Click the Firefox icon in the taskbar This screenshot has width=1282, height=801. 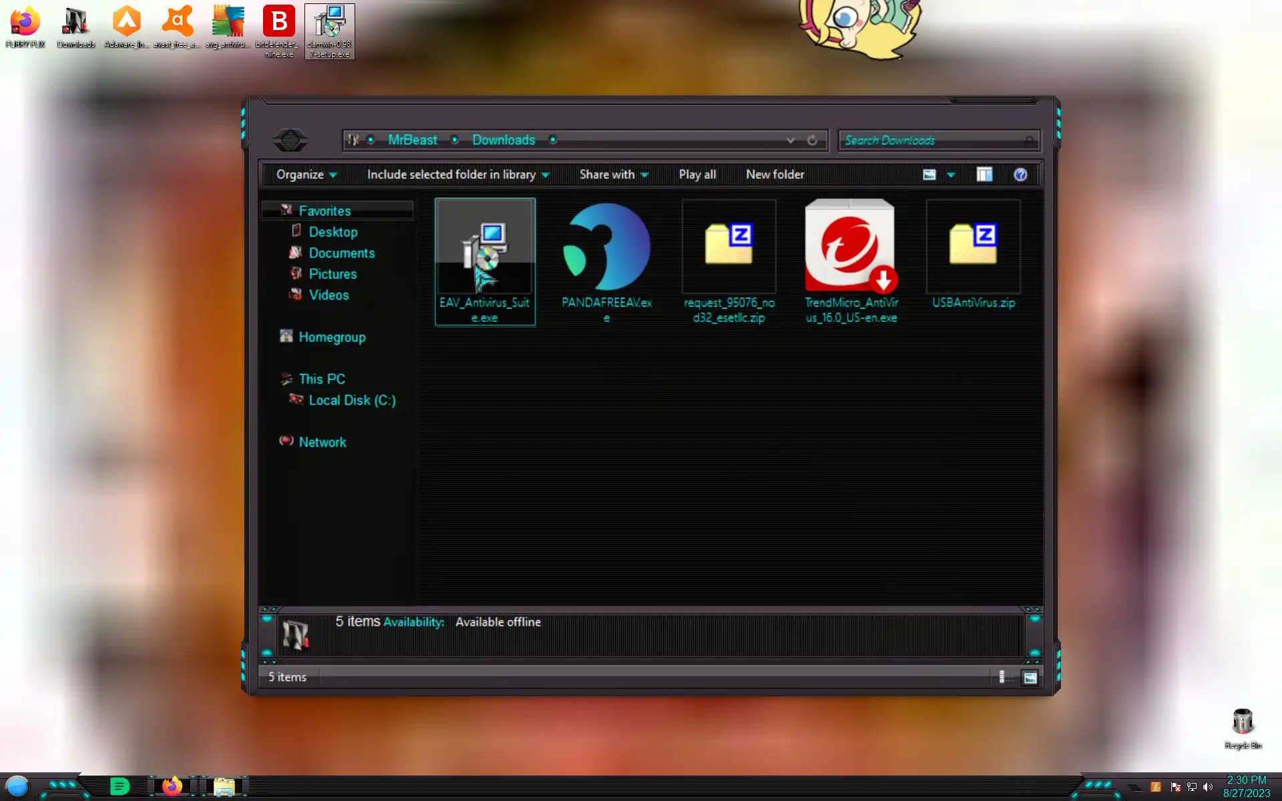point(172,786)
